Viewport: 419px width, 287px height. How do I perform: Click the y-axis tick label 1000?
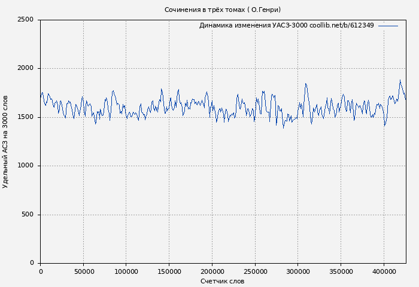click(25, 166)
